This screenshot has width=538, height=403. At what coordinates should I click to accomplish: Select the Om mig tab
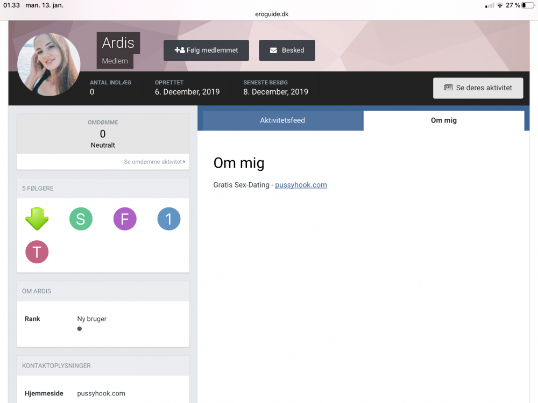tap(444, 120)
